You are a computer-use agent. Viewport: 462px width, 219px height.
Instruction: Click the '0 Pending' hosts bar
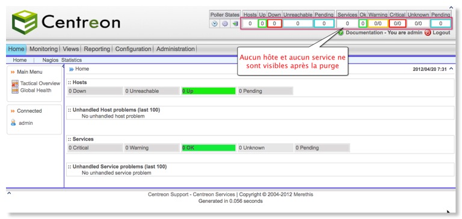(265, 91)
